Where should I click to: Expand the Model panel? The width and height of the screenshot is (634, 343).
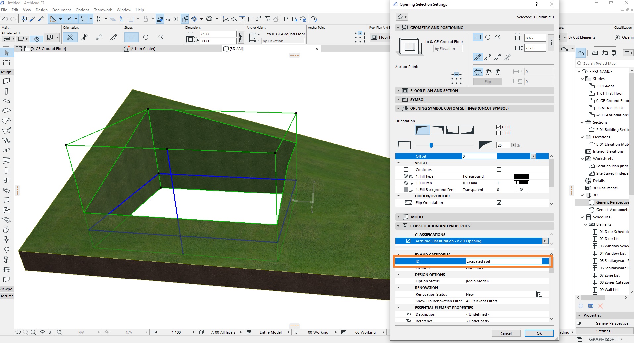398,217
